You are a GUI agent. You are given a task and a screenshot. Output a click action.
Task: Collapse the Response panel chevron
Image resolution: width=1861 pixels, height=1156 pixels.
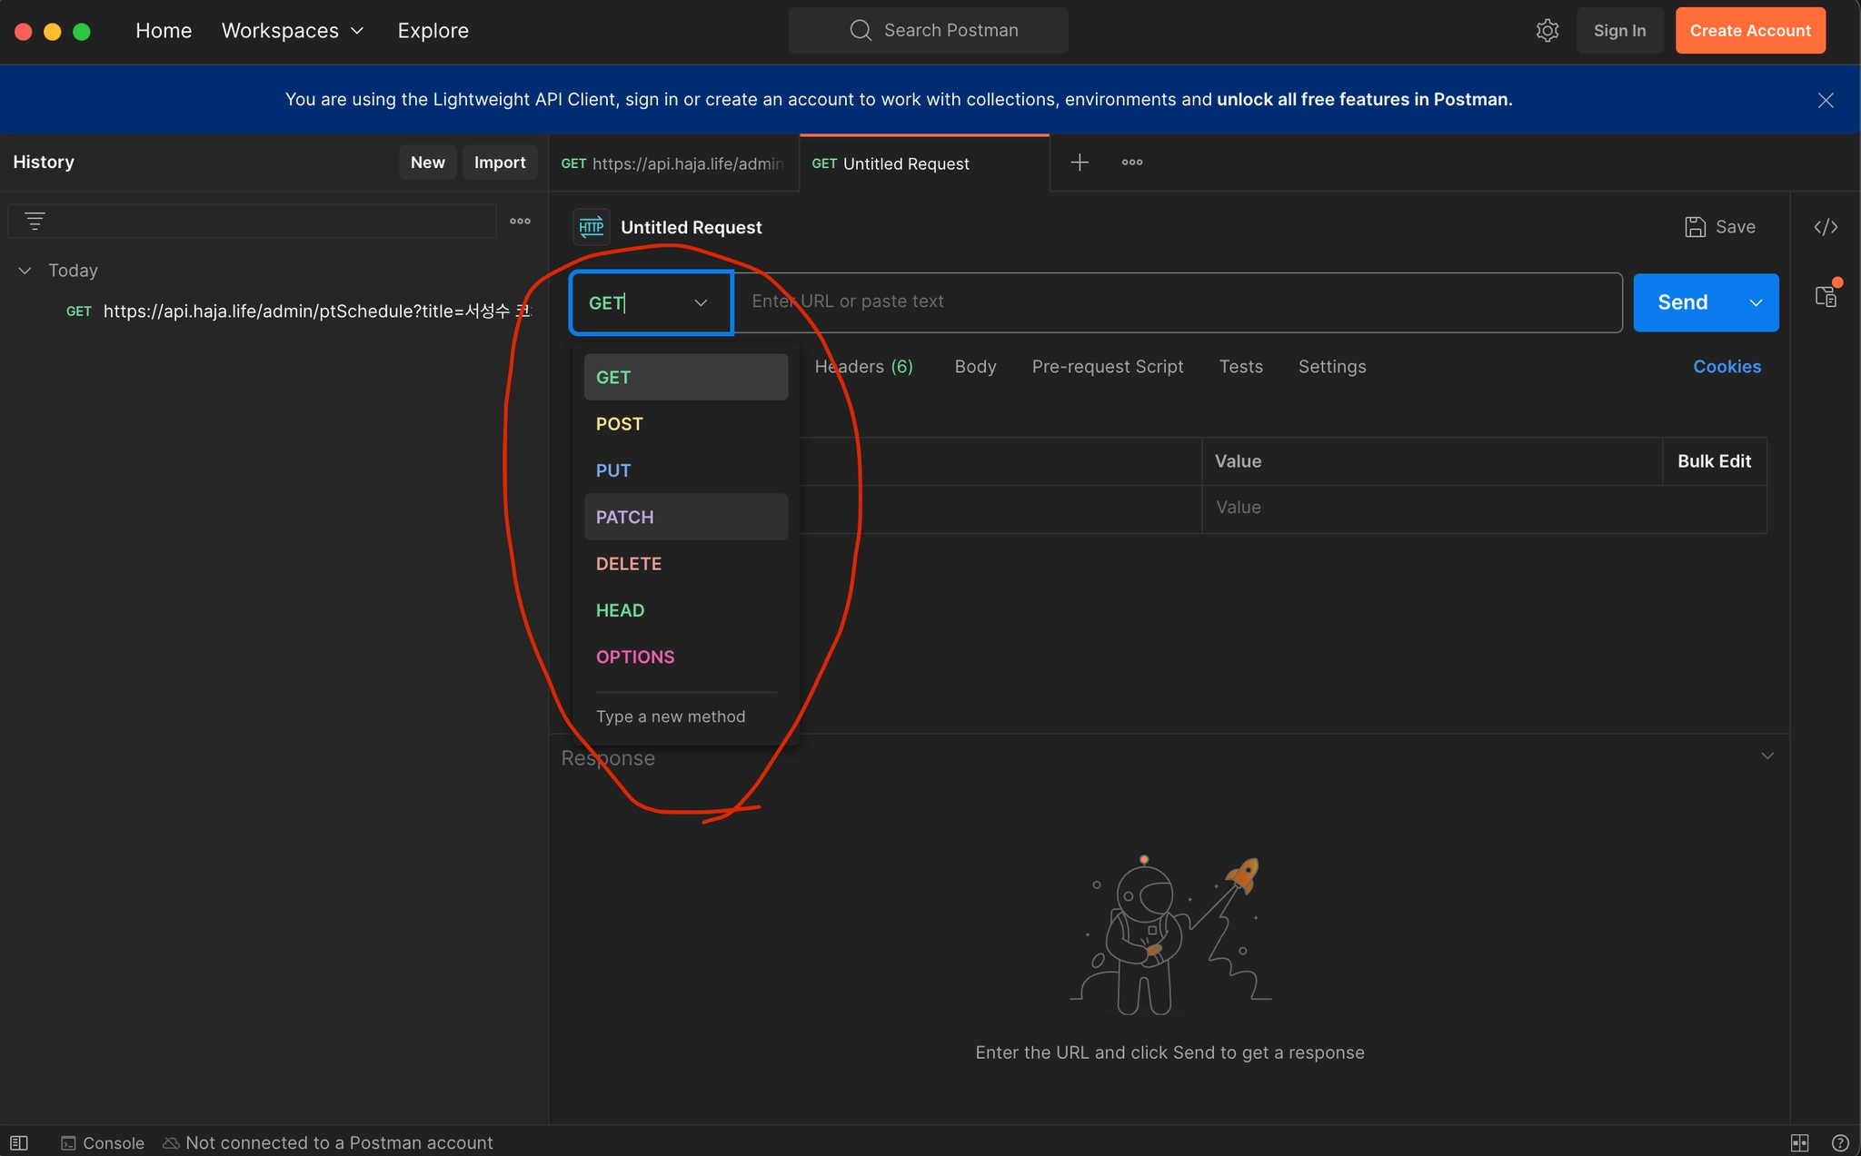coord(1767,756)
